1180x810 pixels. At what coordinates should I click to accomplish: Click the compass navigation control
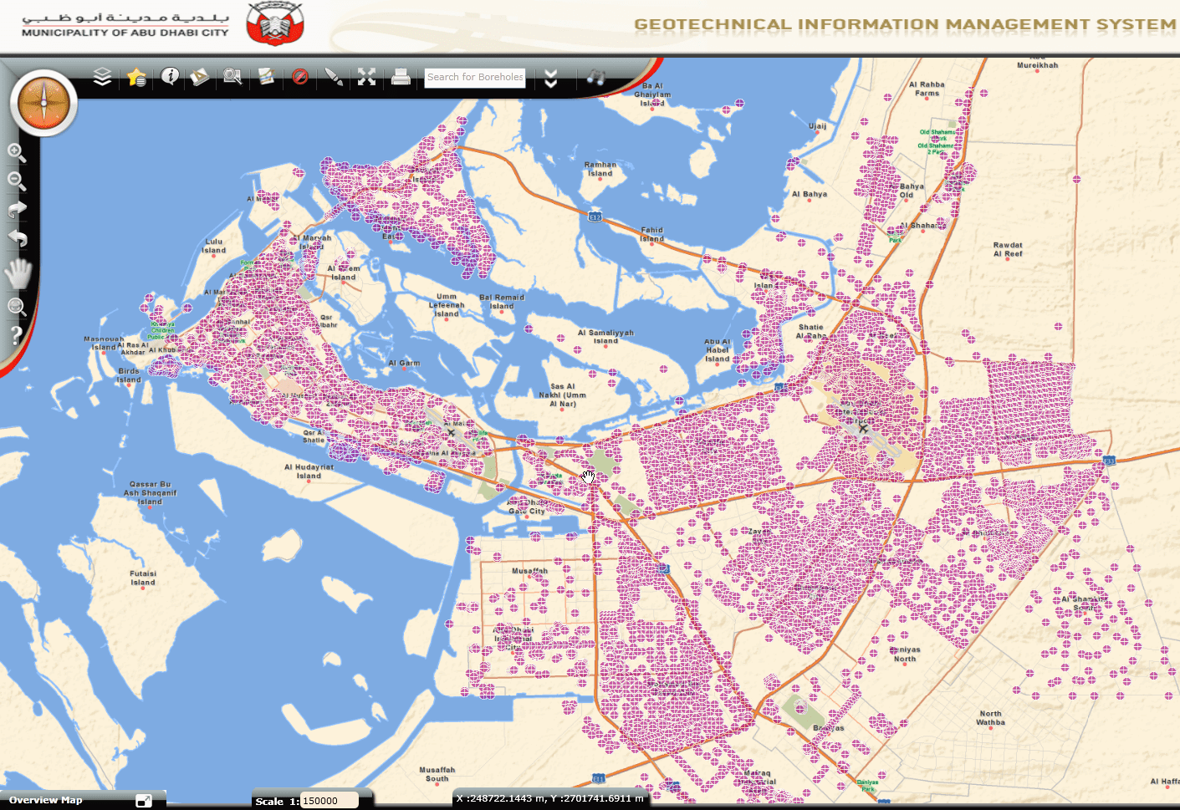click(43, 103)
